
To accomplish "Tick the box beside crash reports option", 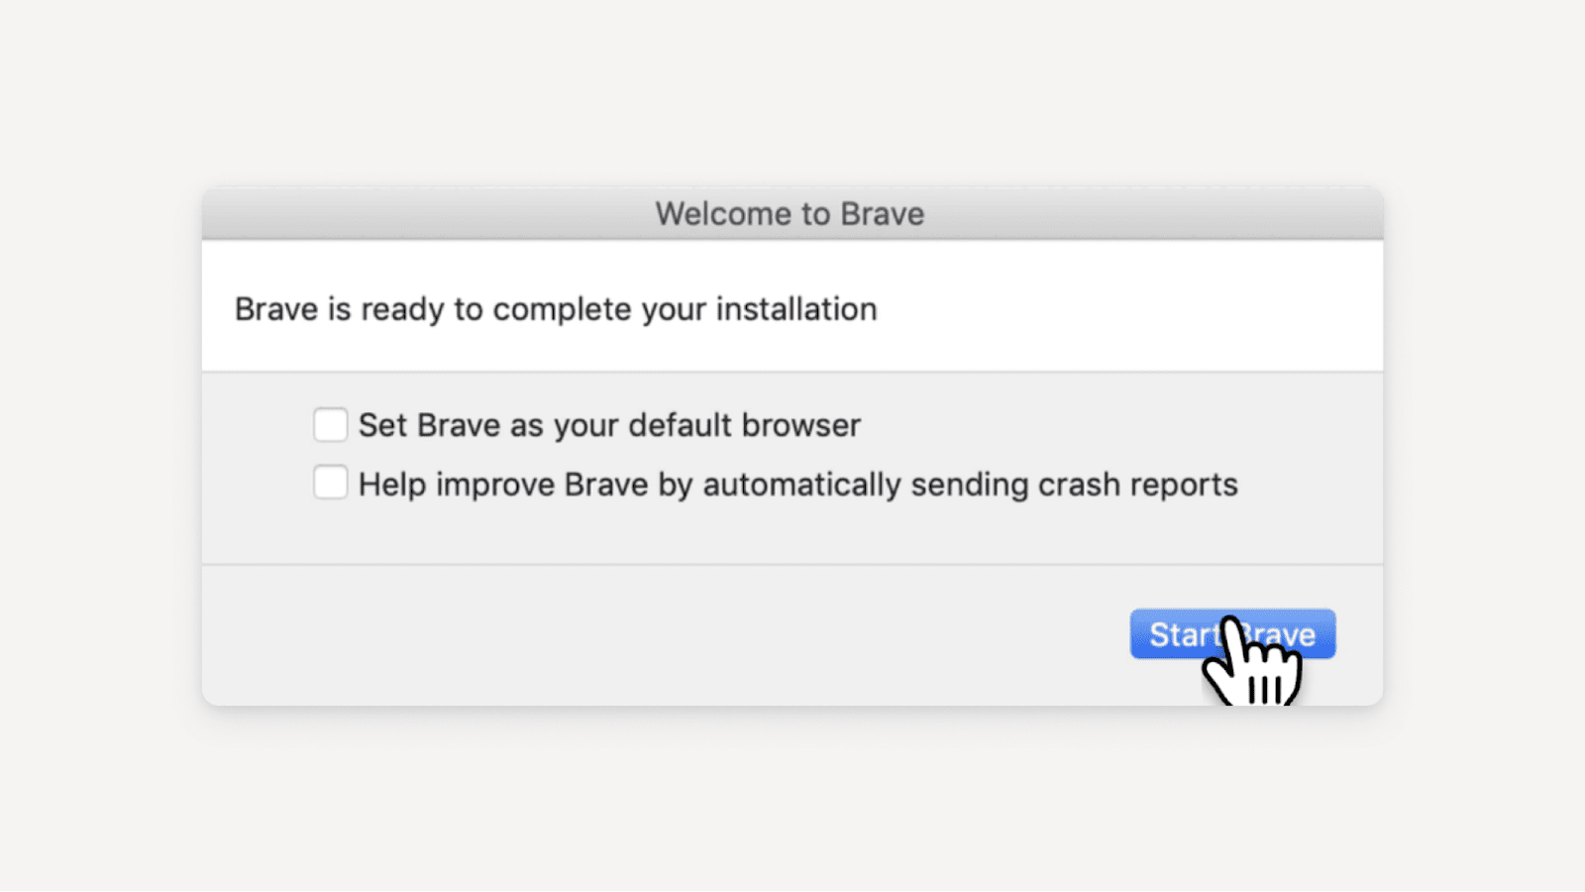I will (x=330, y=483).
